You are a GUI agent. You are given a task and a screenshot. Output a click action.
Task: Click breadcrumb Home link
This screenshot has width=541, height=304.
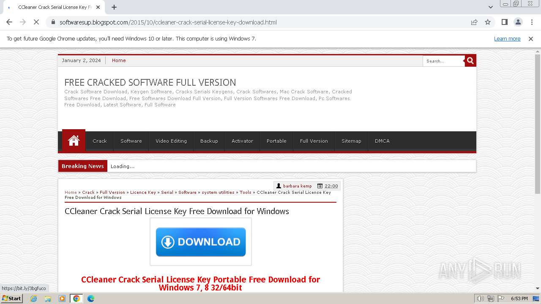pyautogui.click(x=71, y=192)
